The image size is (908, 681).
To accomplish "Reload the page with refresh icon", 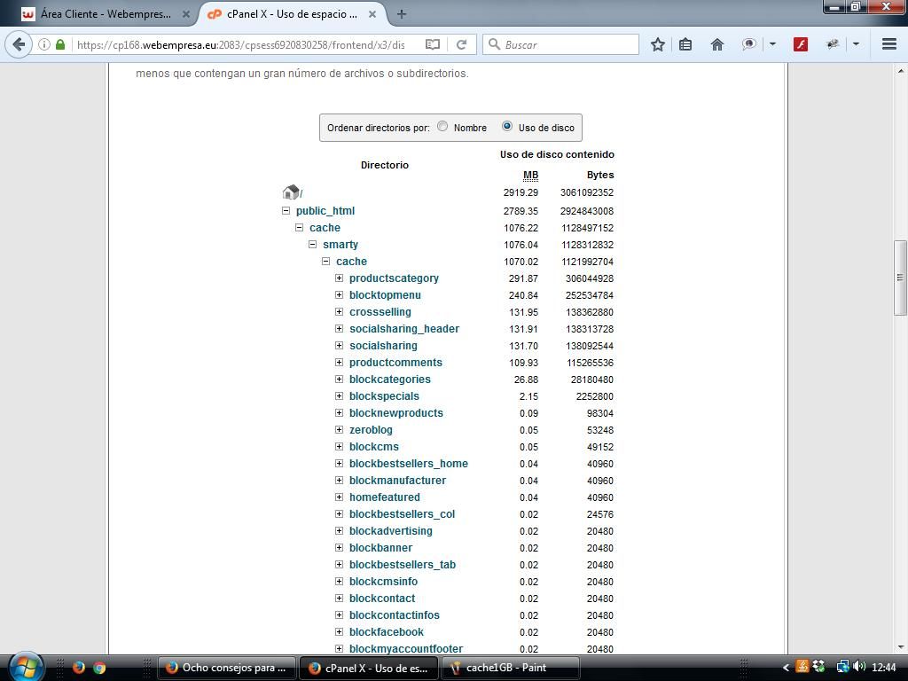I will coord(461,44).
